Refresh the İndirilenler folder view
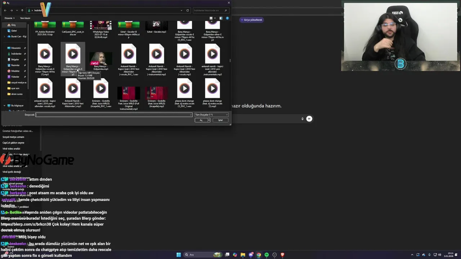Viewport: 461px width, 259px height. pyautogui.click(x=187, y=10)
